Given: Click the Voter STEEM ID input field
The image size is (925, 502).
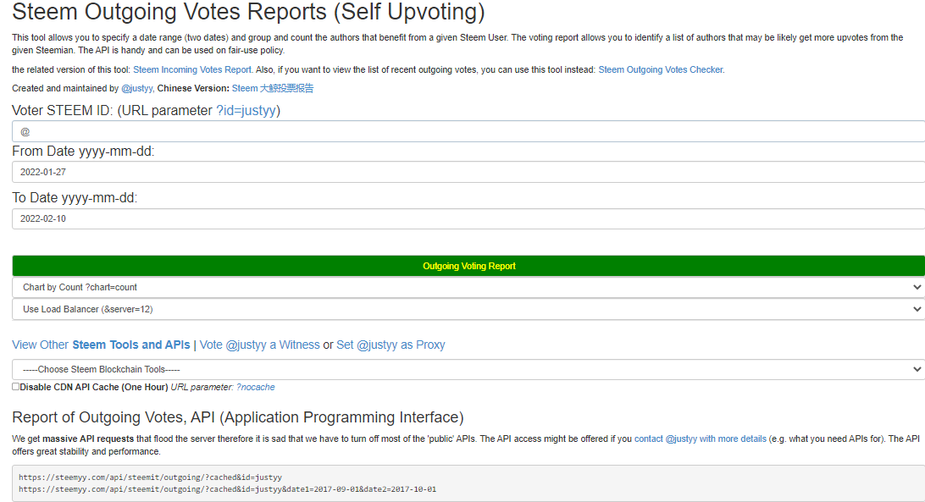Looking at the screenshot, I should [x=468, y=131].
